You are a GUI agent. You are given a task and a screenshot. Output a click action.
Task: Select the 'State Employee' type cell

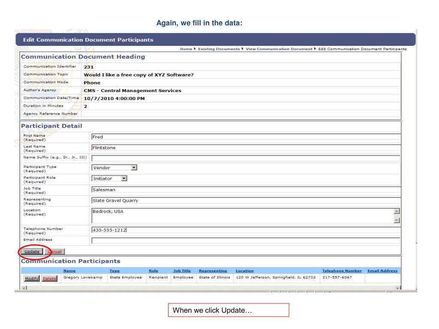click(126, 278)
